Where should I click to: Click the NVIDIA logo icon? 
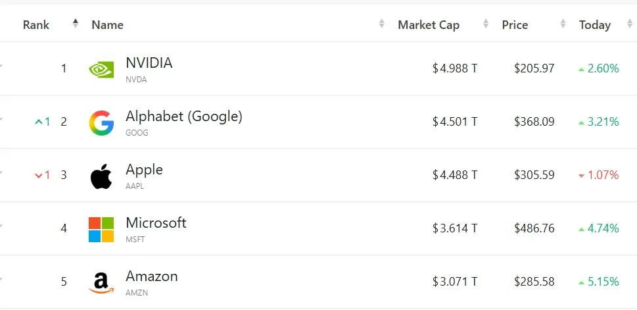(101, 69)
